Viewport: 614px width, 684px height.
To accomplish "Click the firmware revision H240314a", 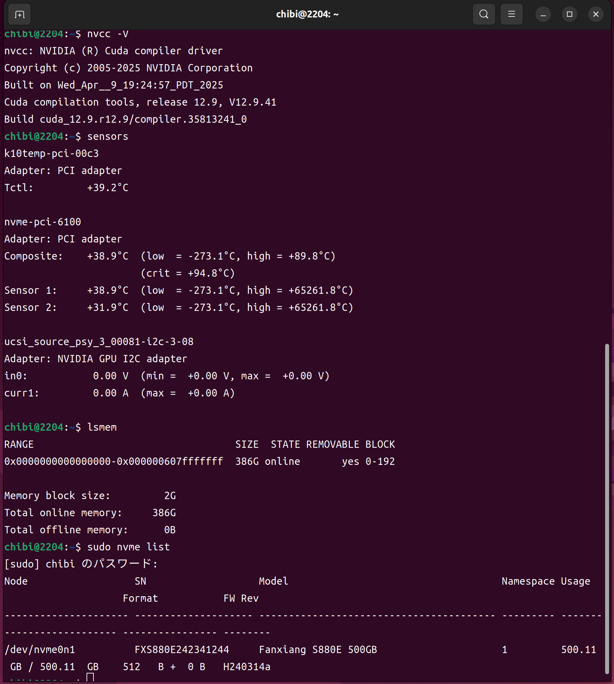I will (x=246, y=667).
